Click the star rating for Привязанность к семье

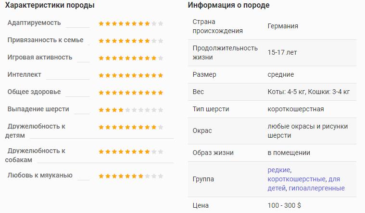pyautogui.click(x=131, y=41)
